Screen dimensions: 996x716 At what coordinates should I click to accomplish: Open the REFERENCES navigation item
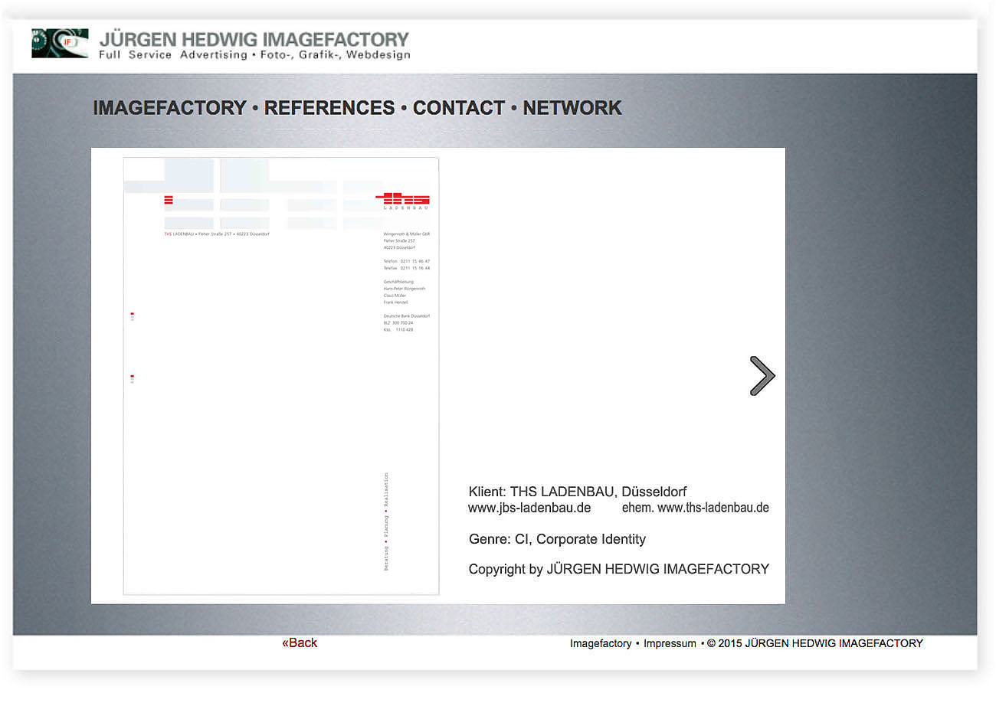(329, 108)
